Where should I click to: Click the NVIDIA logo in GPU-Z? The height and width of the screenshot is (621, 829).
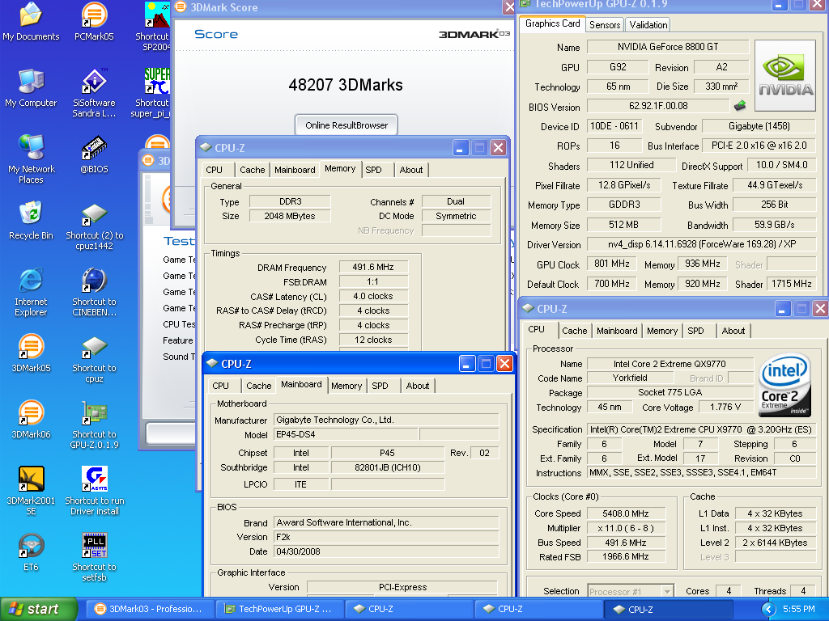point(785,75)
